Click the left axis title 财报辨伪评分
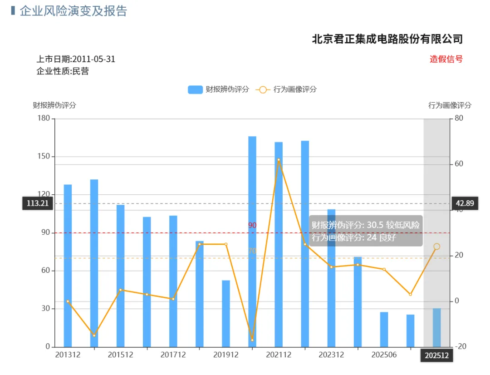 tap(55, 105)
